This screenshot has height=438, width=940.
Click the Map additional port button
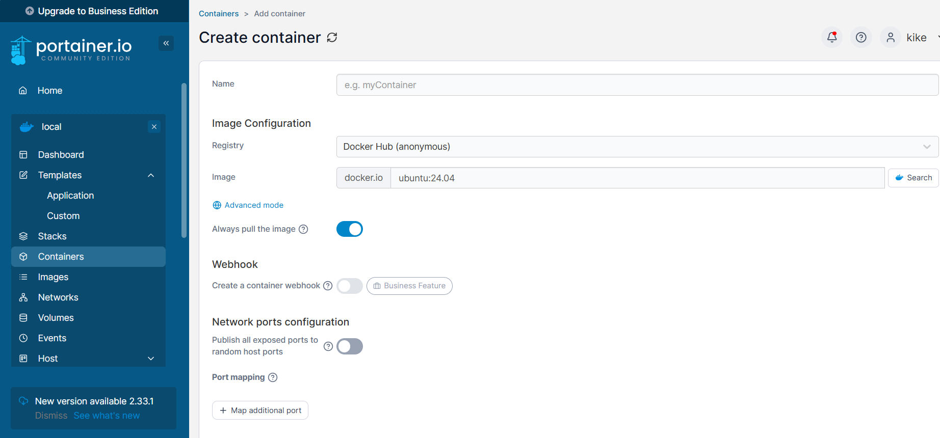pos(260,410)
